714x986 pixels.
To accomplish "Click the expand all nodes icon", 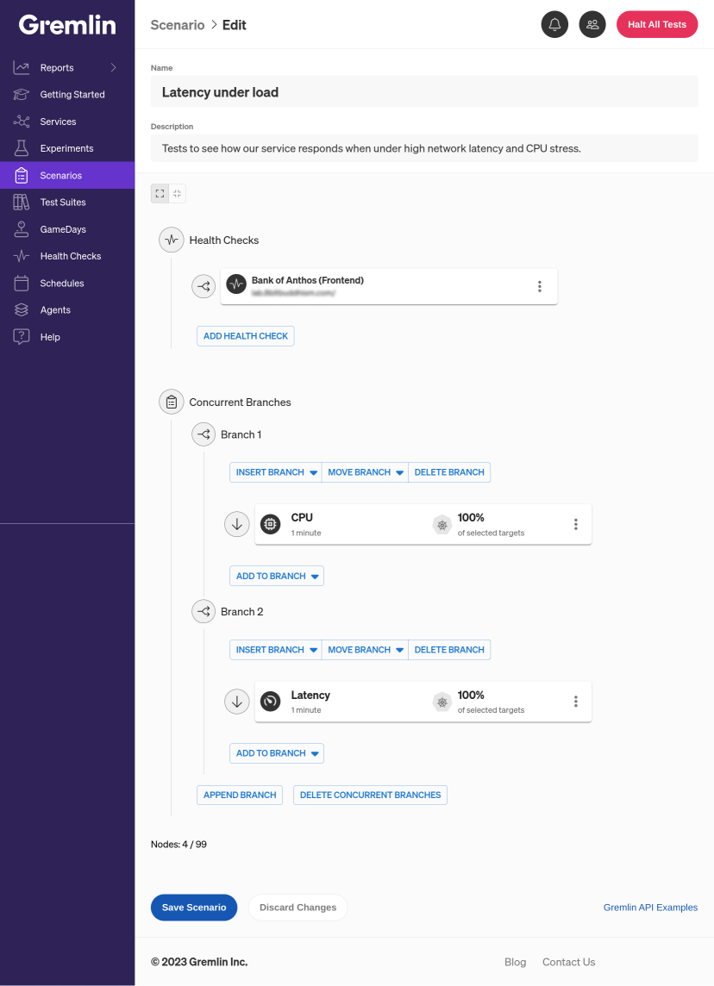I will pos(160,194).
